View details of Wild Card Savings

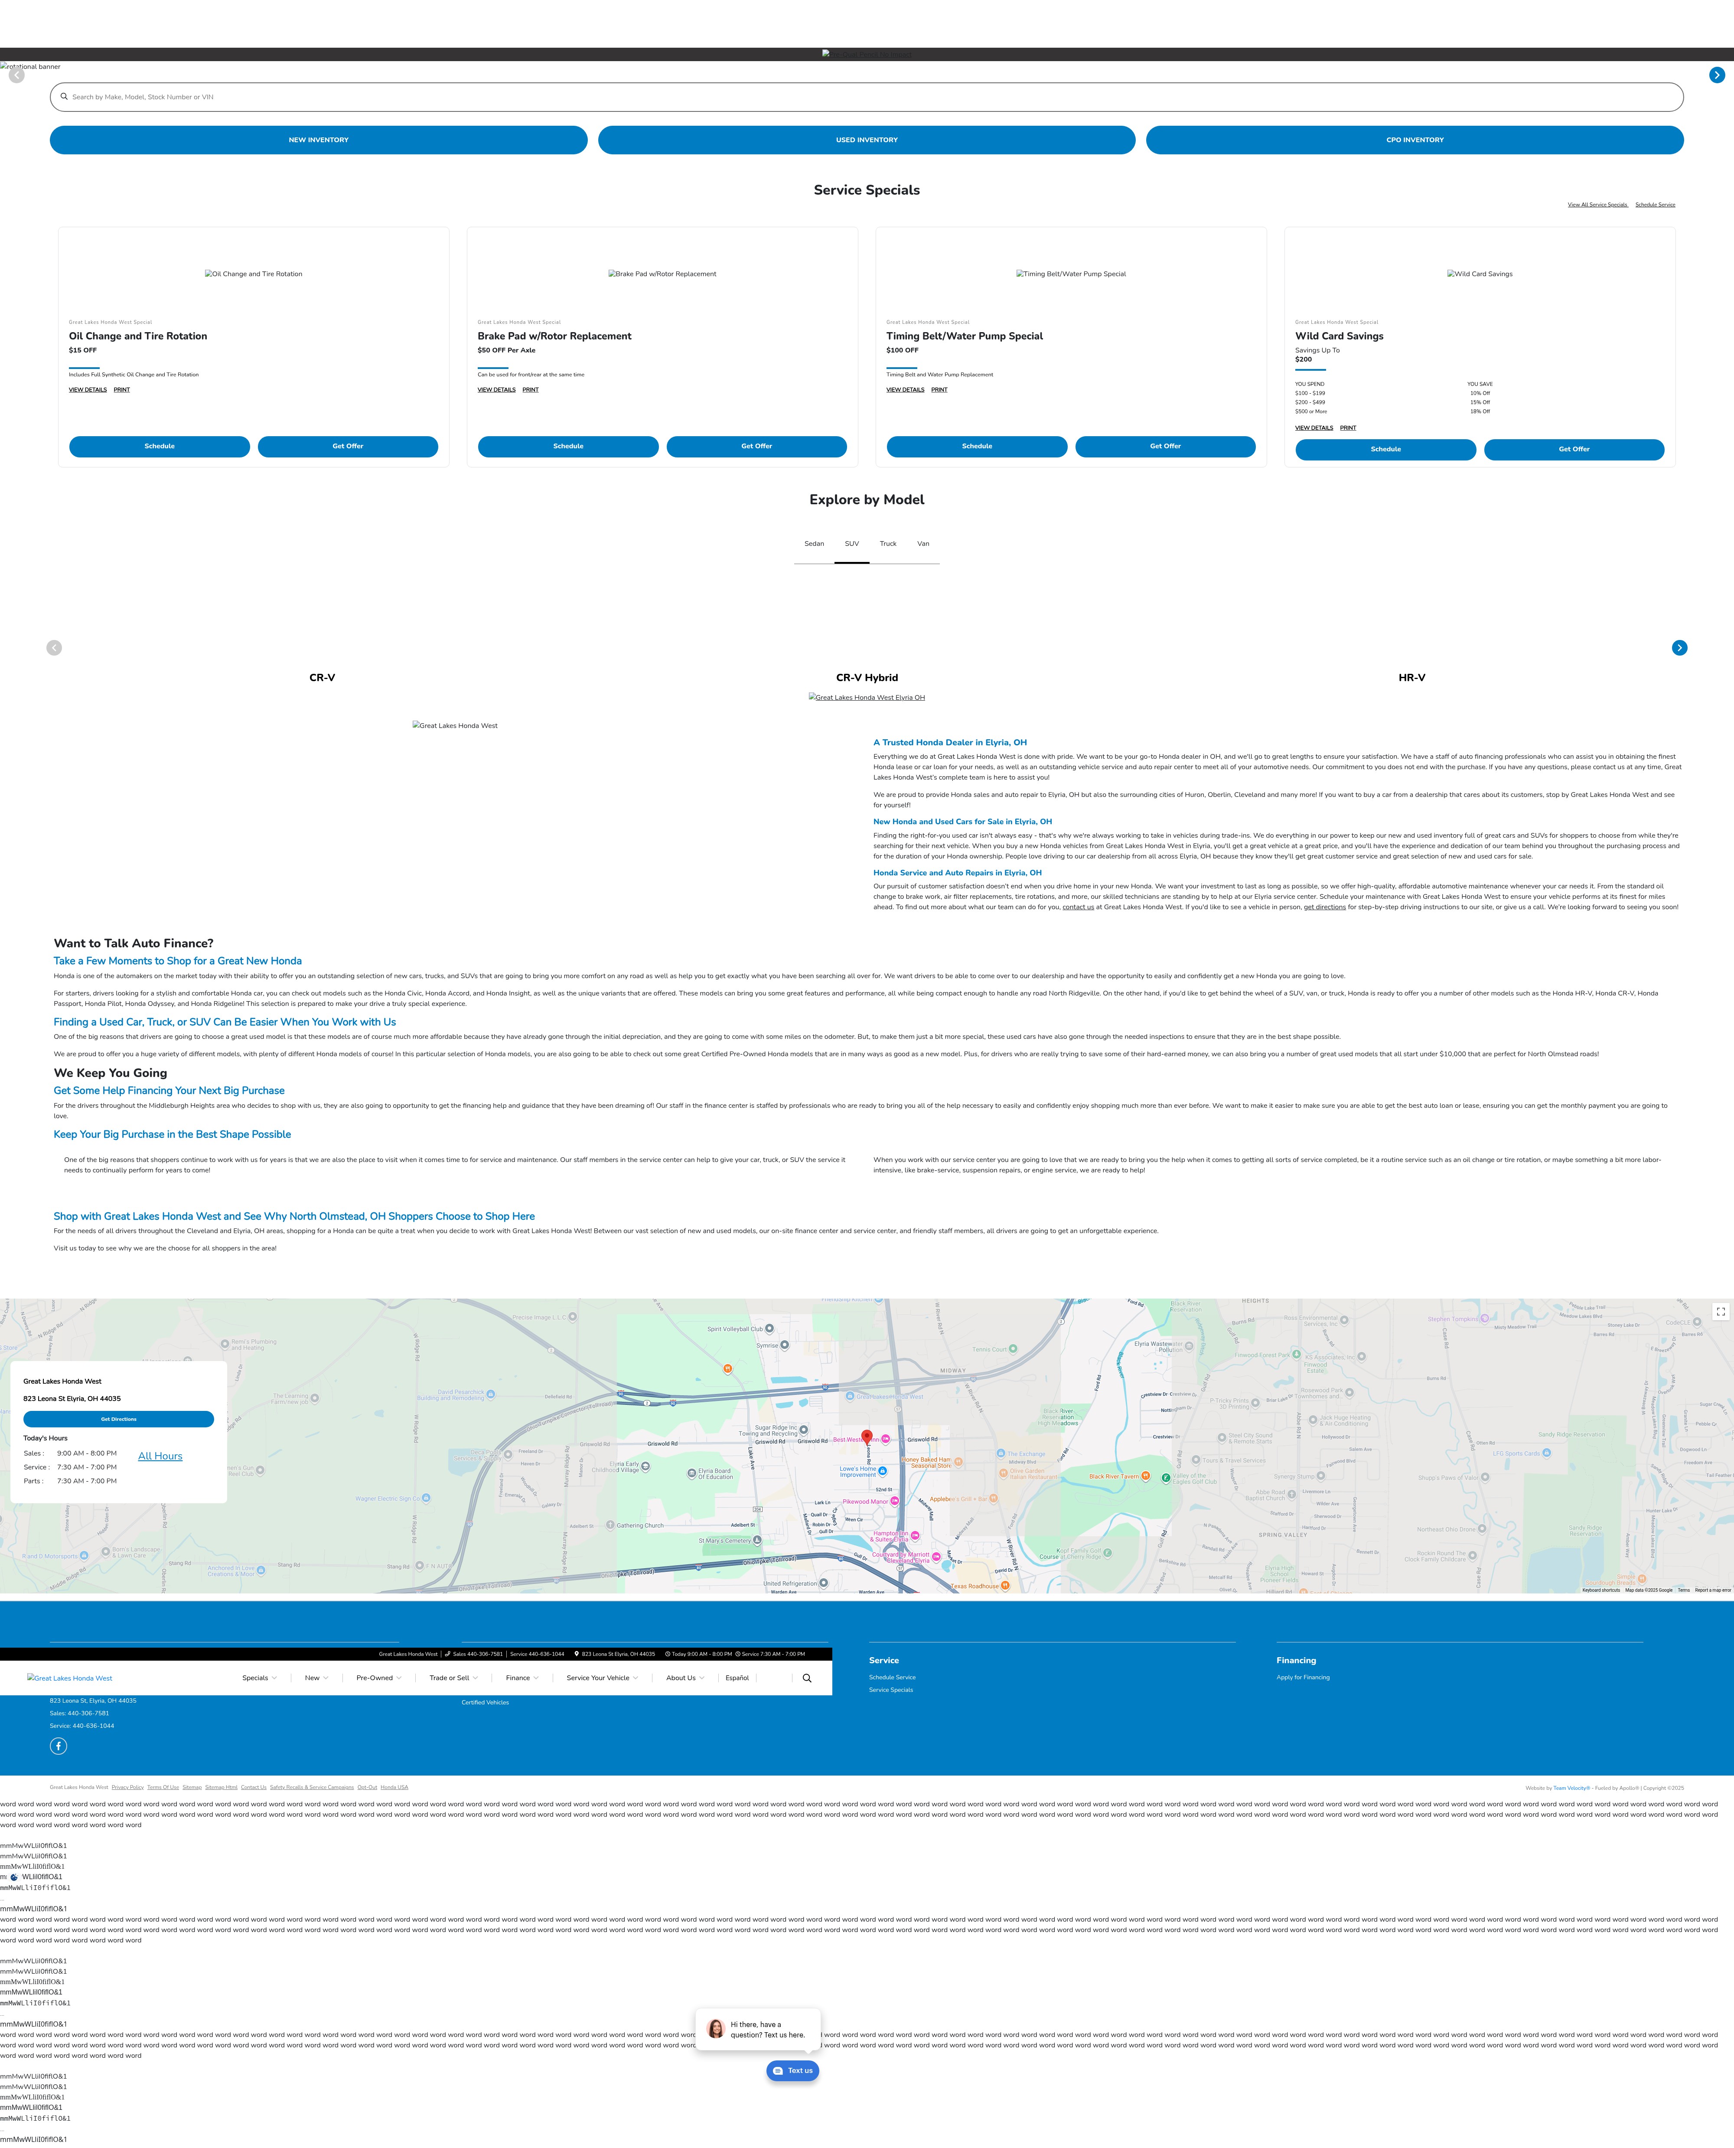(x=1314, y=428)
